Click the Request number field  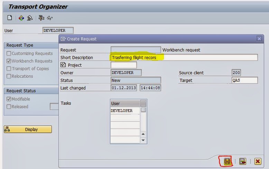coord(136,50)
